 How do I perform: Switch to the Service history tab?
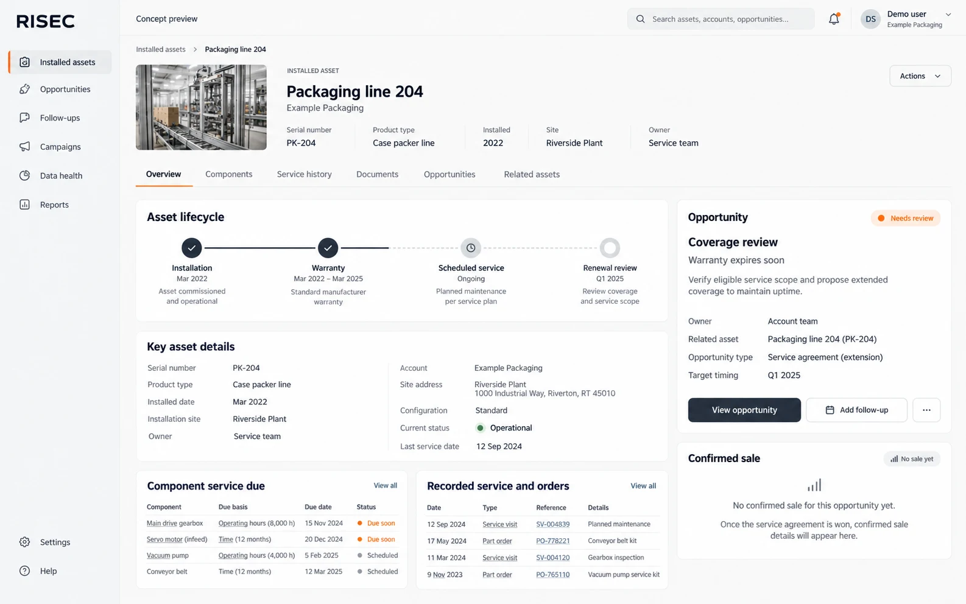(x=304, y=174)
